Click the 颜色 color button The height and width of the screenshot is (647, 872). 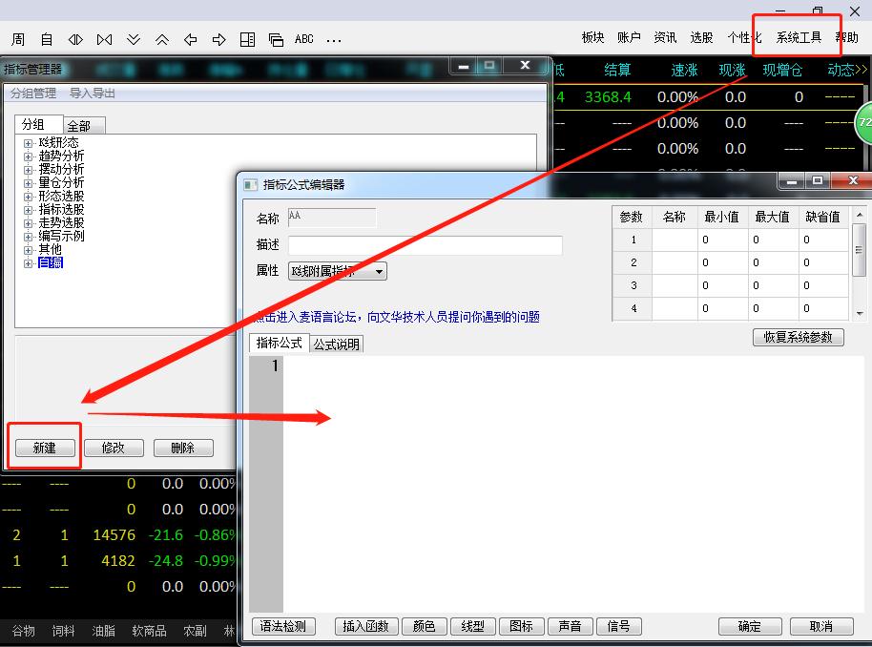point(423,626)
